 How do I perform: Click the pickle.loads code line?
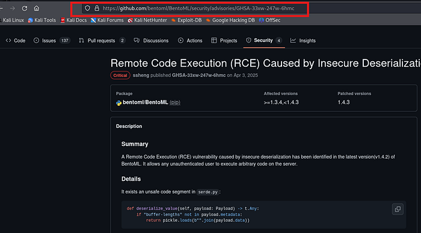tap(198, 220)
